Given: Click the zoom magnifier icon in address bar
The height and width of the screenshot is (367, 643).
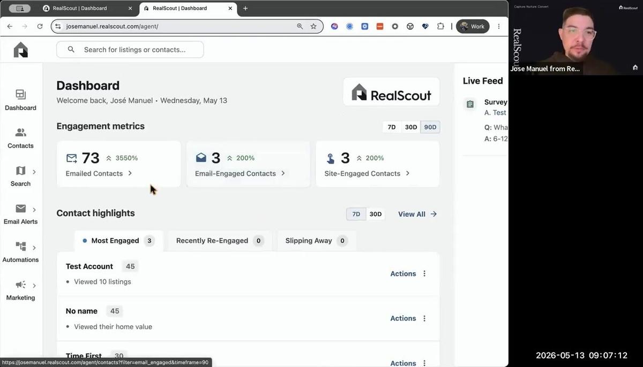Looking at the screenshot, I should point(300,26).
